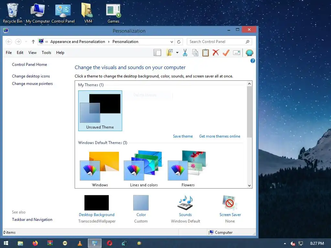Click the search magnifier icon
The height and width of the screenshot is (248, 331).
tap(247, 42)
